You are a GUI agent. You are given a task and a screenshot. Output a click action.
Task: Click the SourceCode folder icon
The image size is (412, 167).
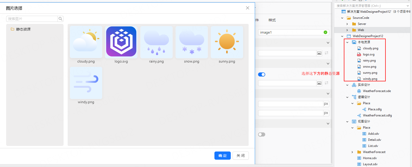(349, 18)
